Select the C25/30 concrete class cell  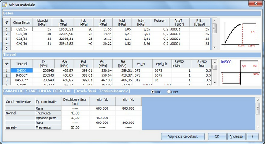click(22, 34)
